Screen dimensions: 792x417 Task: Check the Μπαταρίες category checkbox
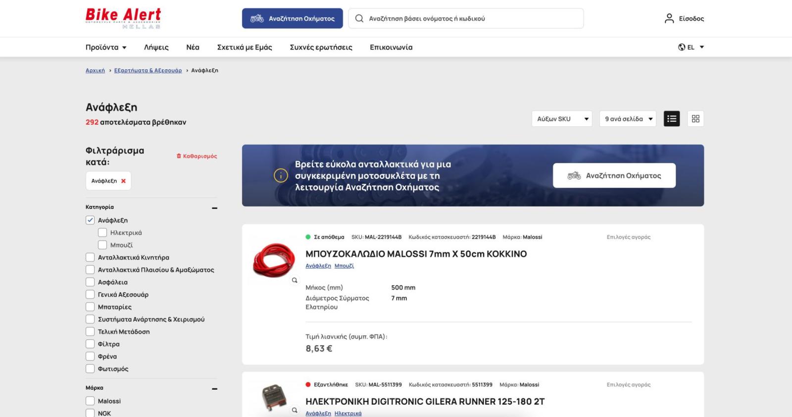click(90, 307)
